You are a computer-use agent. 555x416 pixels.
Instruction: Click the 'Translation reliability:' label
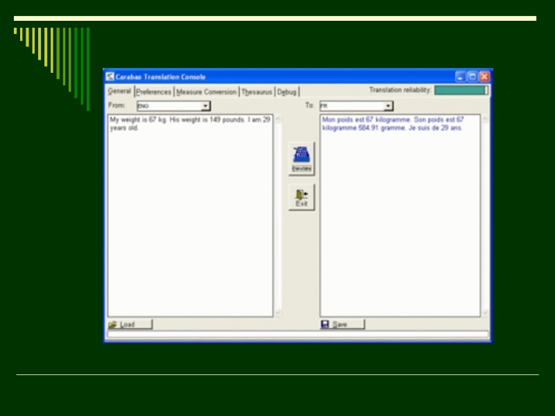pyautogui.click(x=400, y=90)
